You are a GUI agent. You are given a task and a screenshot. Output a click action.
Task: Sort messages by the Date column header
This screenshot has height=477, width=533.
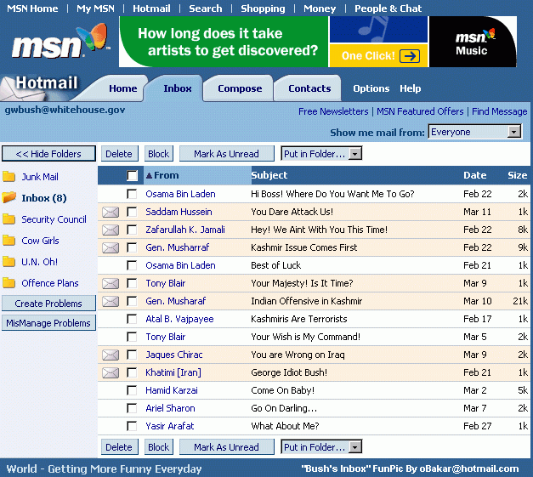475,175
